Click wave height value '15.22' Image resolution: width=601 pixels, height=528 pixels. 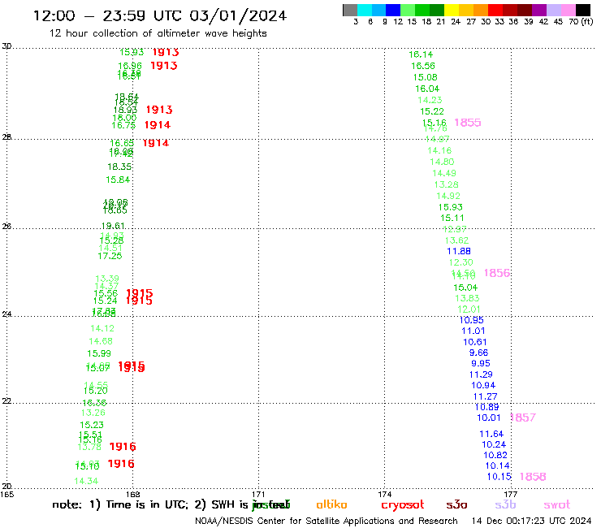click(x=432, y=111)
